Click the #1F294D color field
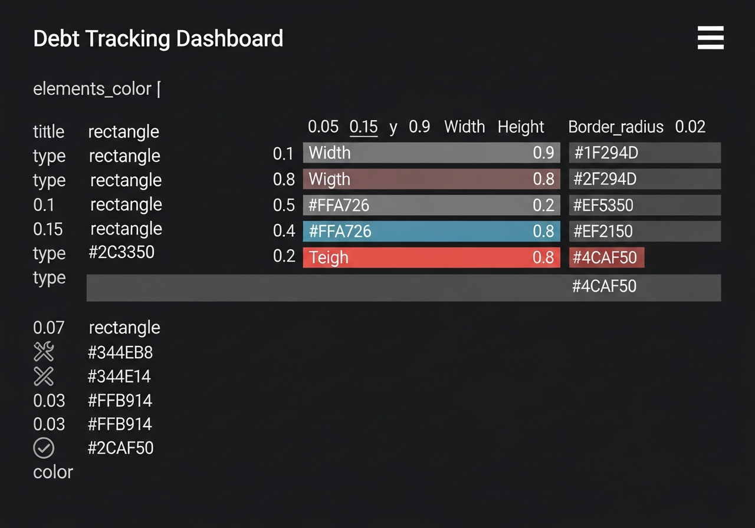The height and width of the screenshot is (528, 755). pyautogui.click(x=645, y=153)
